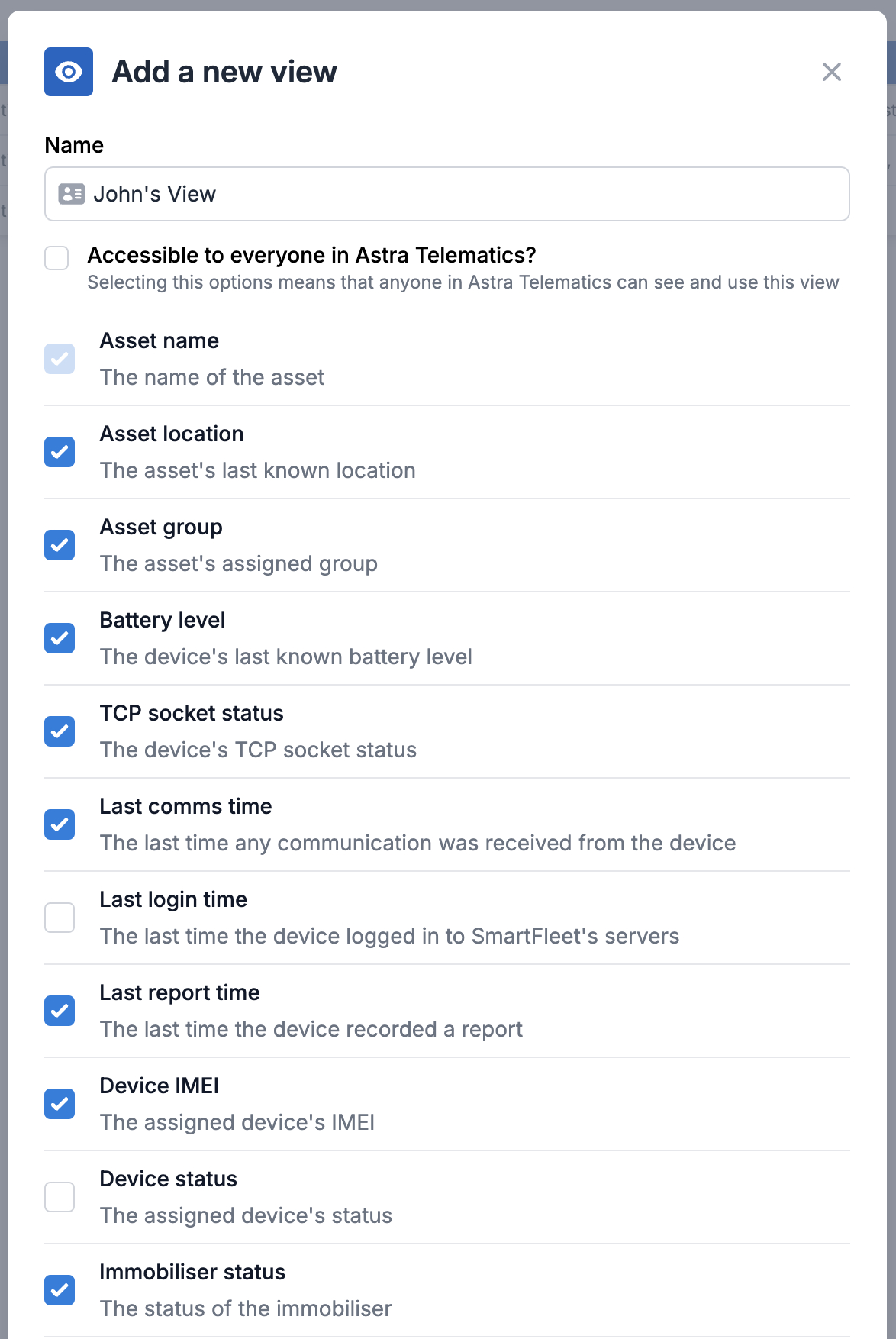Click the eye icon in the dialog header

[x=69, y=71]
